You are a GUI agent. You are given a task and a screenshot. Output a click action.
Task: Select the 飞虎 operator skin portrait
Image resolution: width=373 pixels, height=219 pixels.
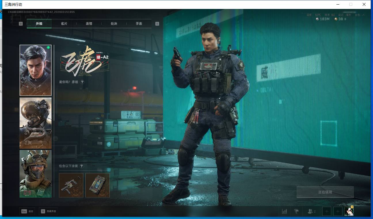35,70
